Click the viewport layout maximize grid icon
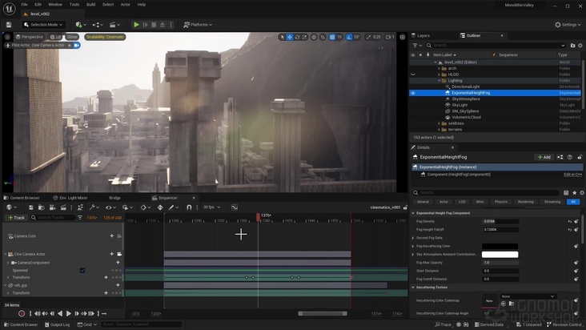The image size is (586, 330). pyautogui.click(x=403, y=37)
